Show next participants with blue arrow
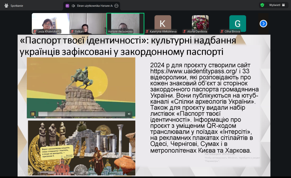The height and width of the screenshot is (178, 291). 263,24
